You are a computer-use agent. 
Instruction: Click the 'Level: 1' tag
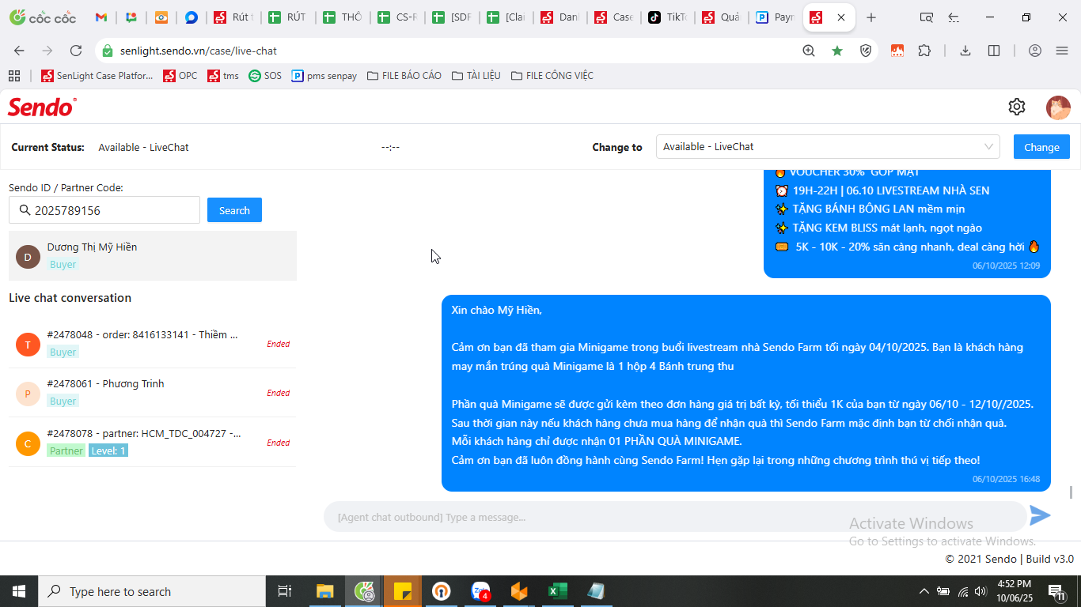pyautogui.click(x=108, y=451)
